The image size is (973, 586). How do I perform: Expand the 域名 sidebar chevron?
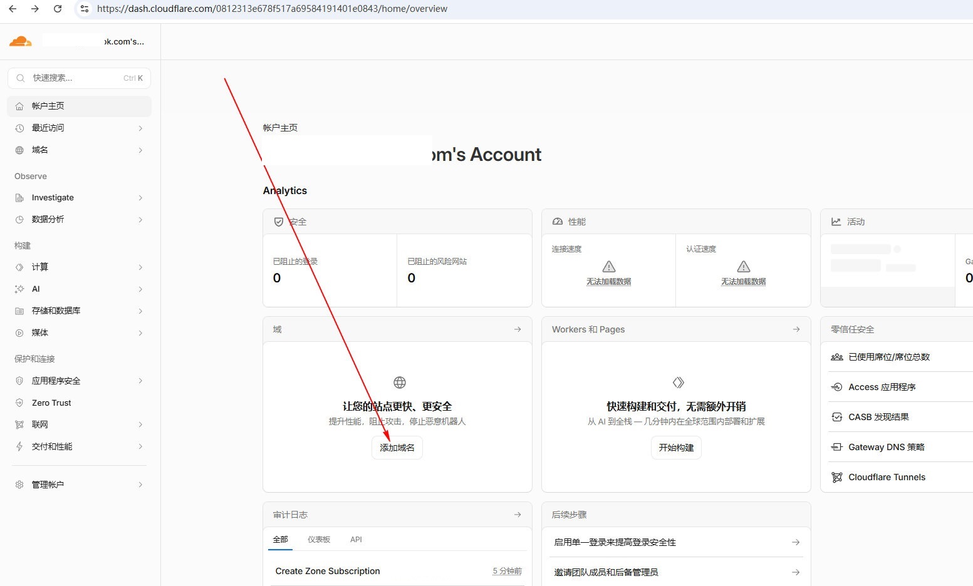(140, 150)
